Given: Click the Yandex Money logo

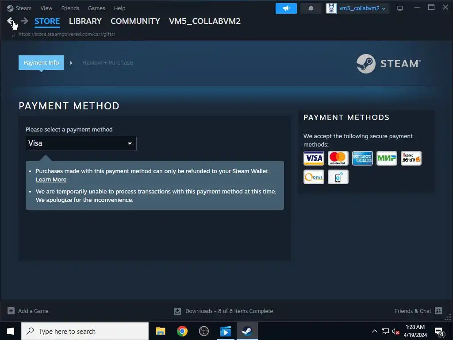Looking at the screenshot, I should click(x=411, y=158).
